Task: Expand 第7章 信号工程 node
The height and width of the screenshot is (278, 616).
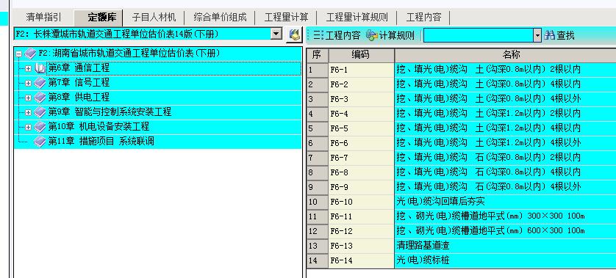Action: click(28, 83)
